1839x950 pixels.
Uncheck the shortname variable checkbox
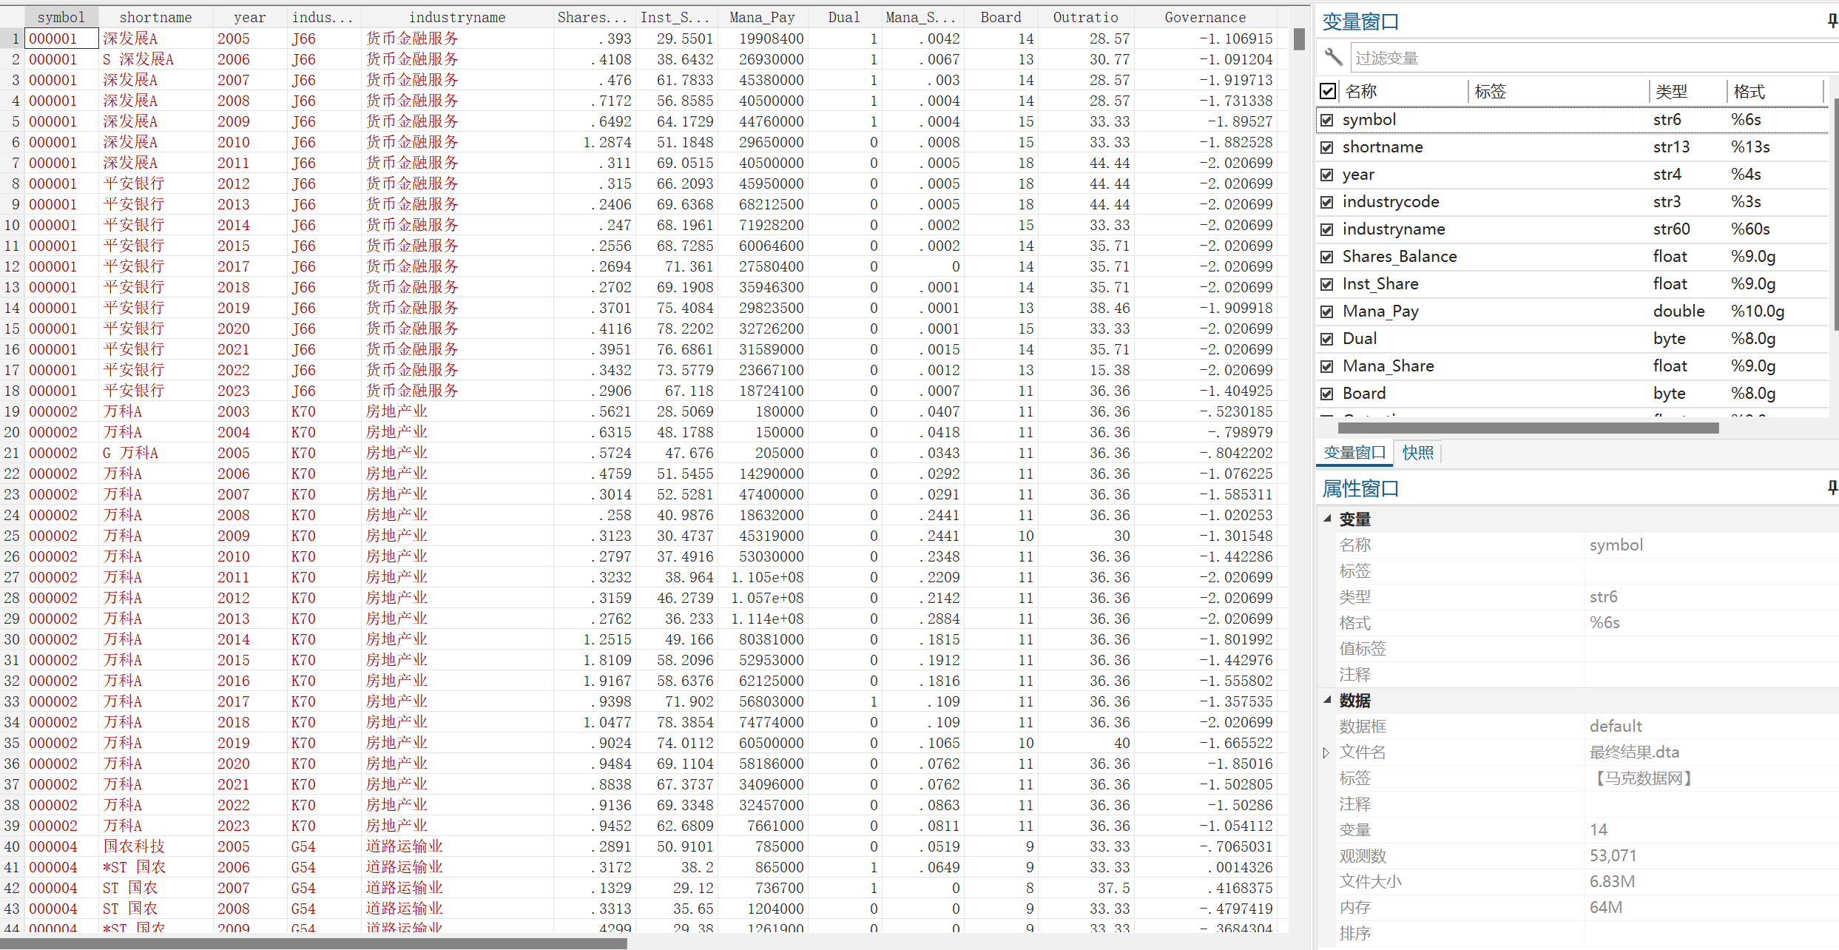click(x=1327, y=147)
